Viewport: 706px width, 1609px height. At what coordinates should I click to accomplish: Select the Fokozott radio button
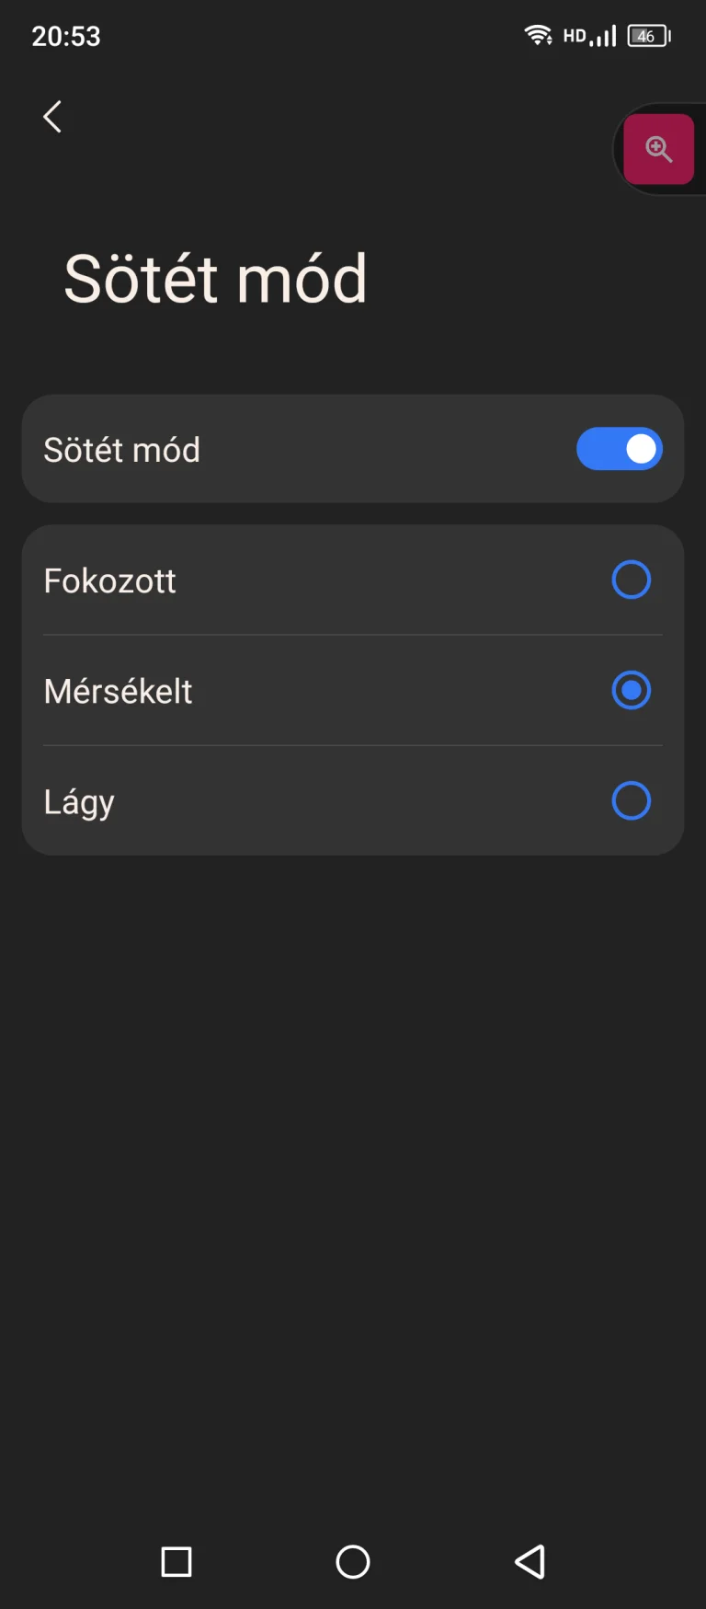click(x=631, y=580)
